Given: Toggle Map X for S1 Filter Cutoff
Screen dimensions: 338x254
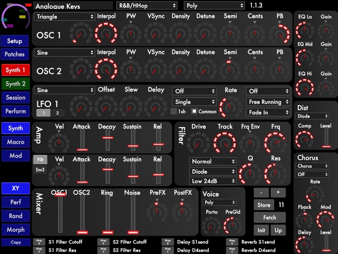Looking at the screenshot, I should pyautogui.click(x=39, y=242).
